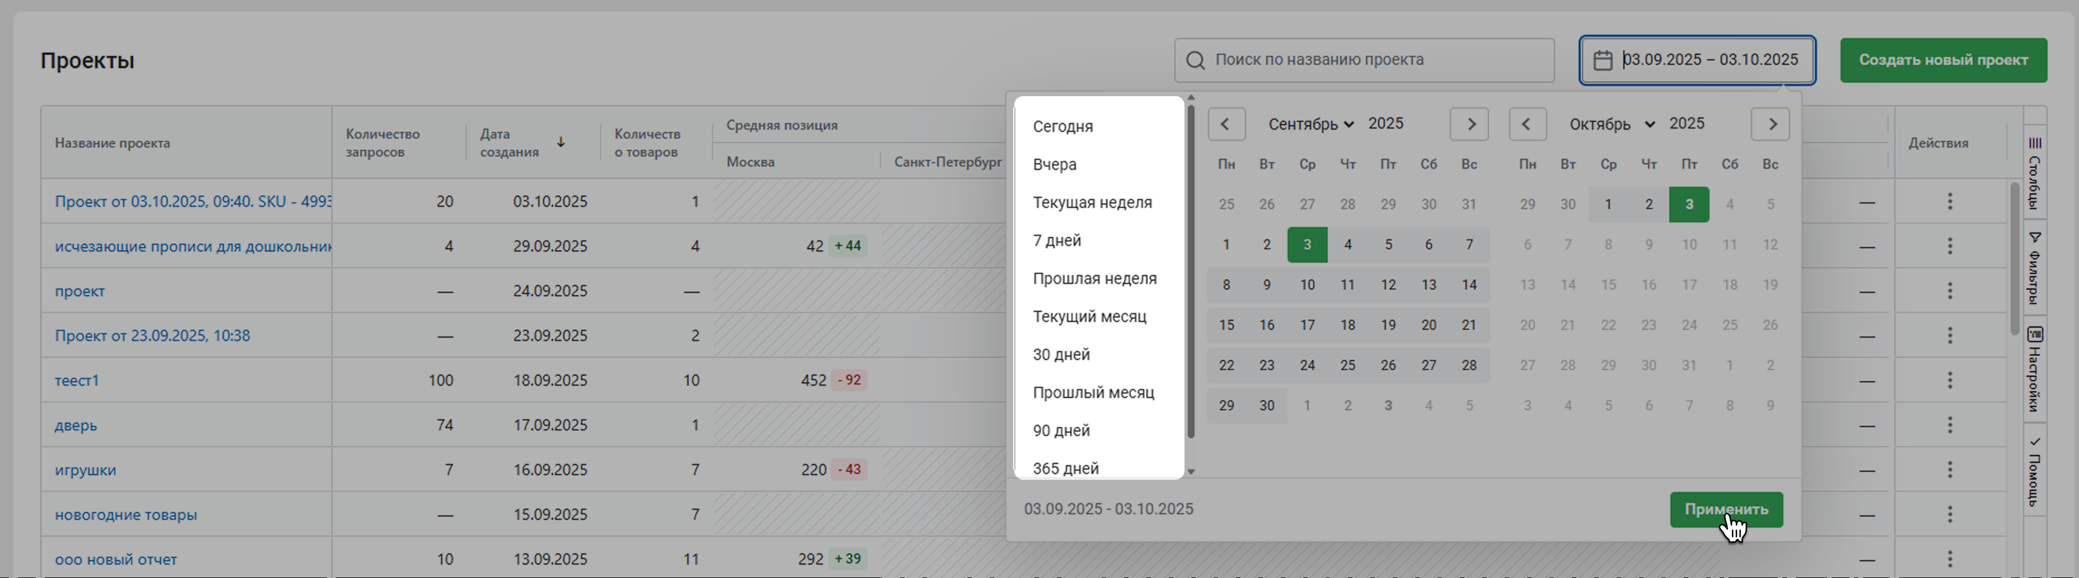Select the 'Прошлый месяц' preset
The height and width of the screenshot is (578, 2079).
[x=1093, y=392]
